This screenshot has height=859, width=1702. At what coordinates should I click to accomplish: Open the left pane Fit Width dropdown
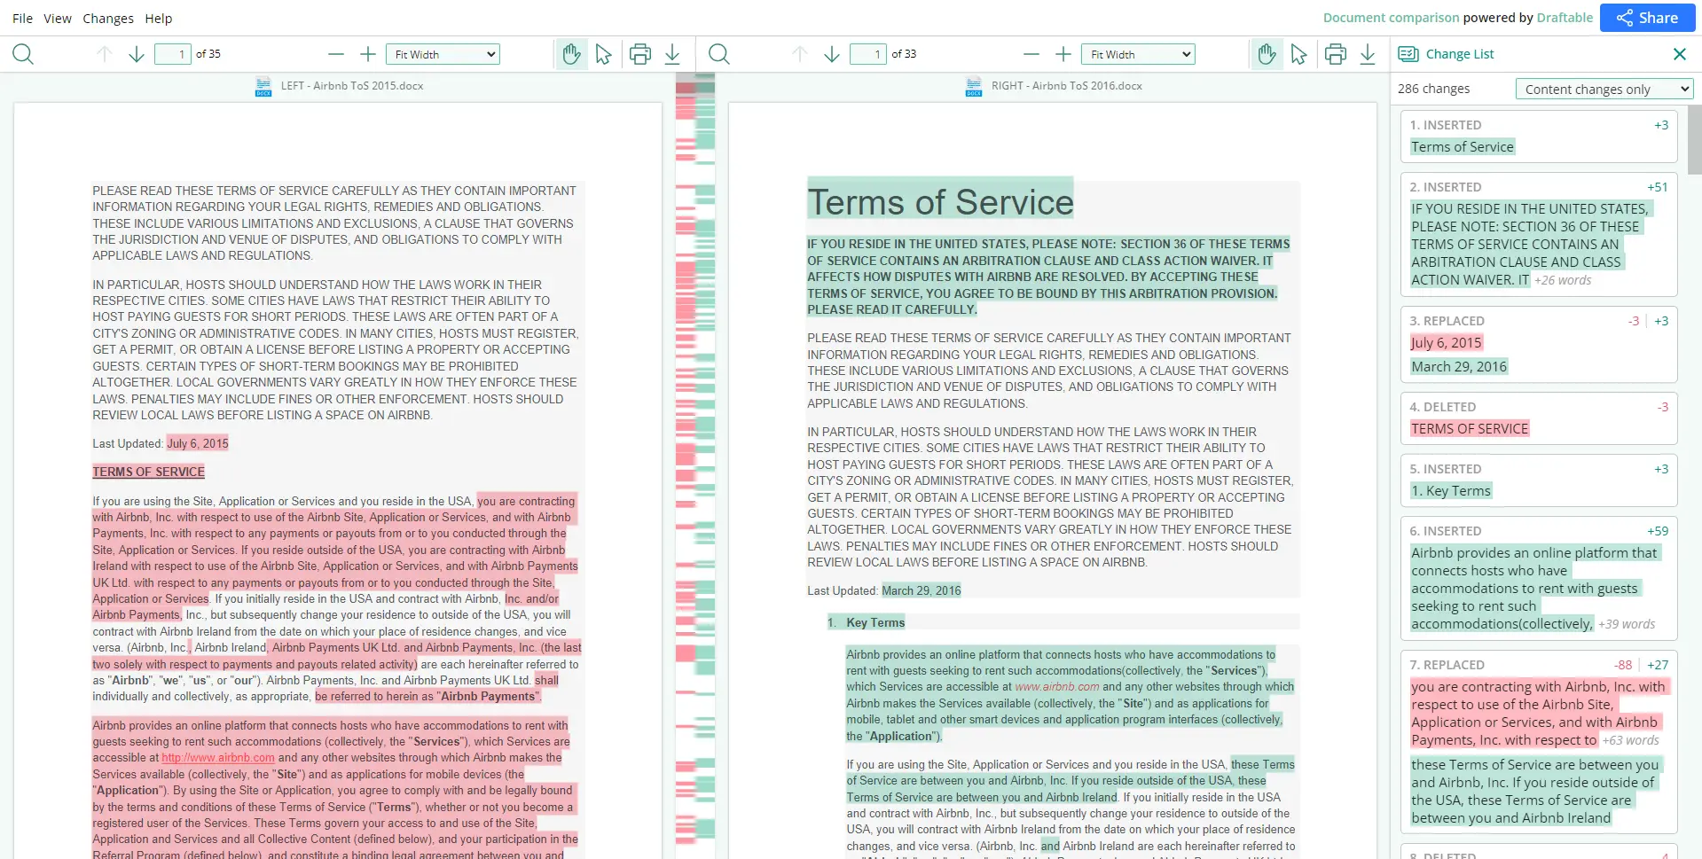pyautogui.click(x=443, y=54)
